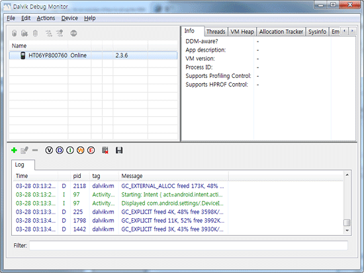364x273 pixels.
Task: Toggle Verbose log level (V) icon
Action: pos(49,150)
